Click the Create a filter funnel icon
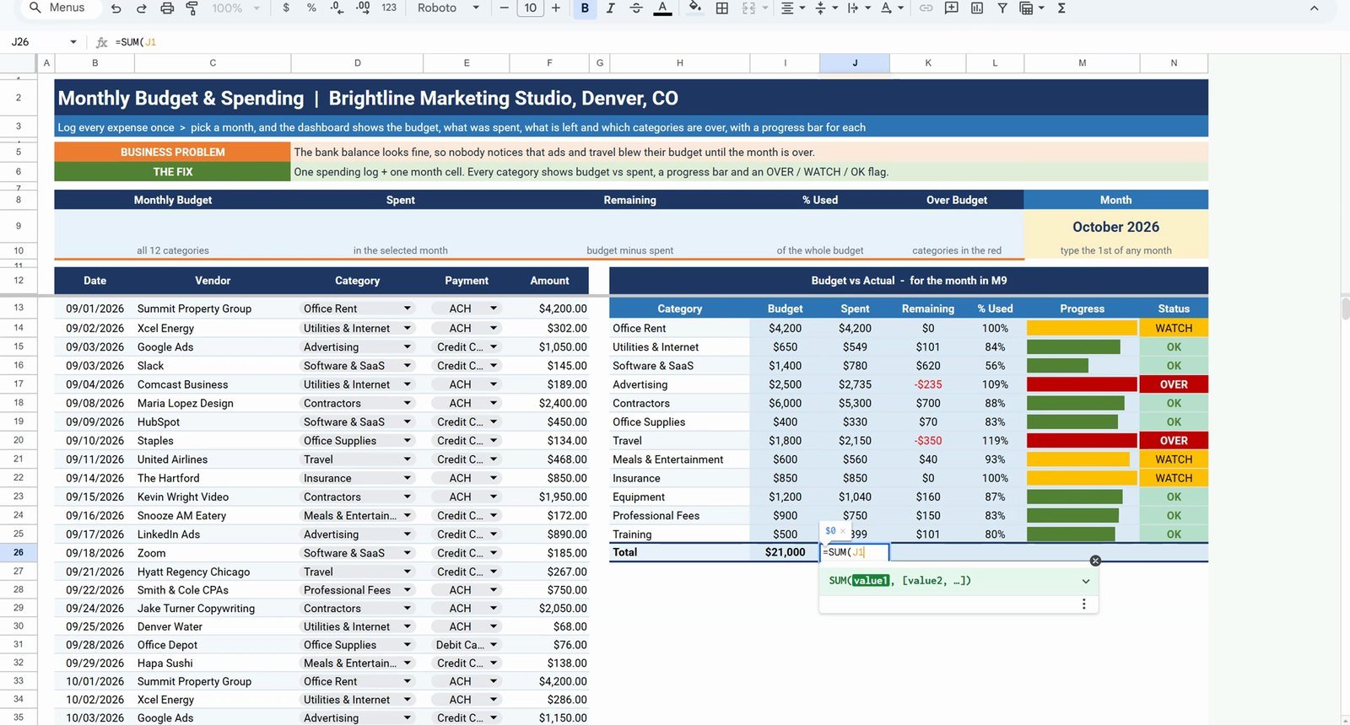 coord(1002,8)
